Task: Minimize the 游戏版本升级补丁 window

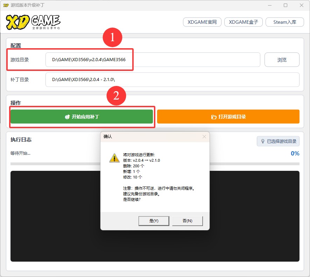Action: [x=269, y=5]
